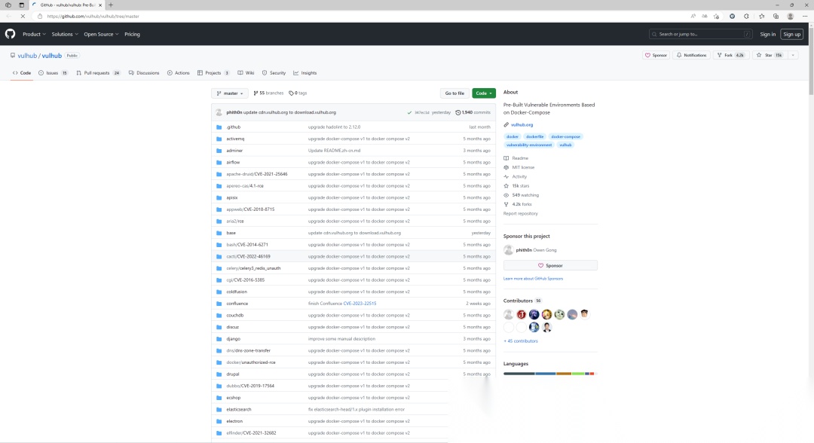Click the Languages color bar
Viewport: 814px width, 443px height.
[549, 374]
